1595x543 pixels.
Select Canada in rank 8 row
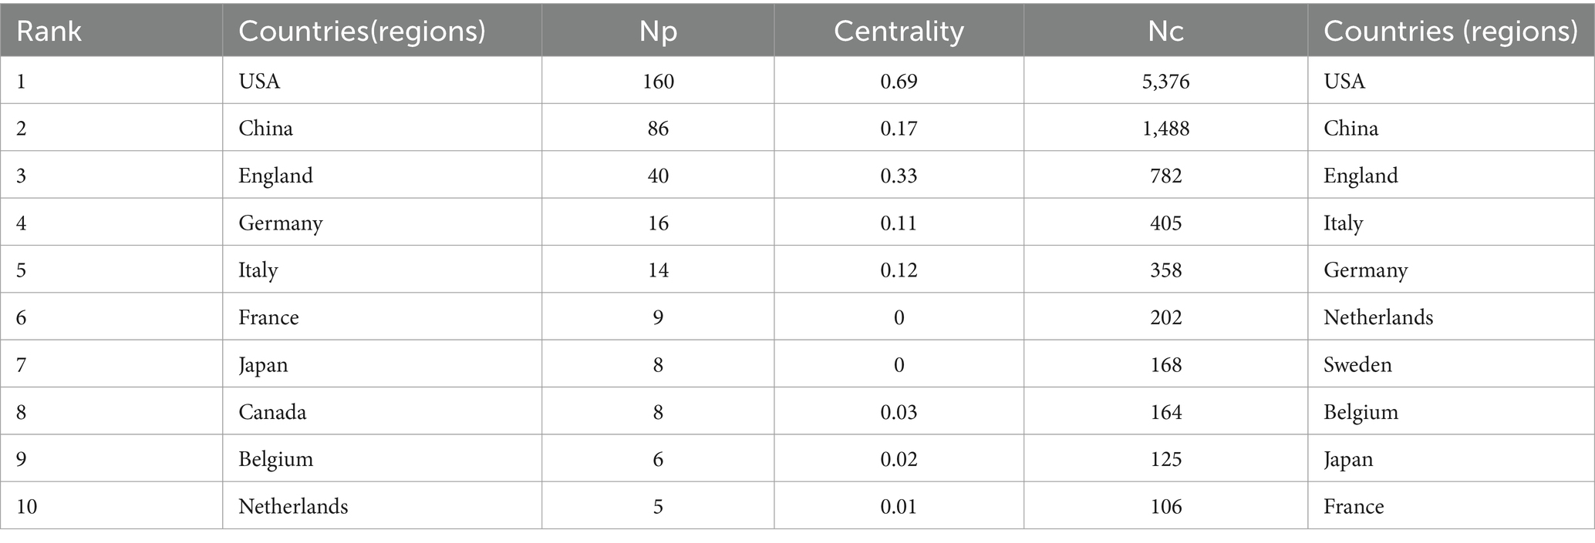click(272, 412)
